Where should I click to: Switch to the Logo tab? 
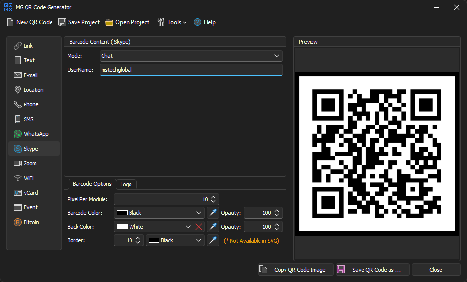(126, 184)
